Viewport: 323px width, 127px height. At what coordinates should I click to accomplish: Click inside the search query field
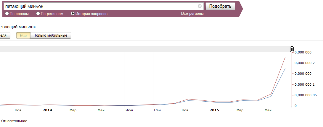pos(101,6)
